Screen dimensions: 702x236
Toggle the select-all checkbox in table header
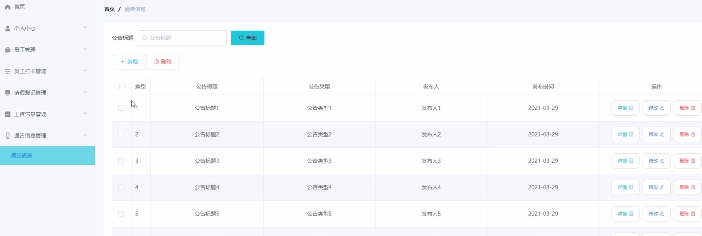tap(122, 87)
